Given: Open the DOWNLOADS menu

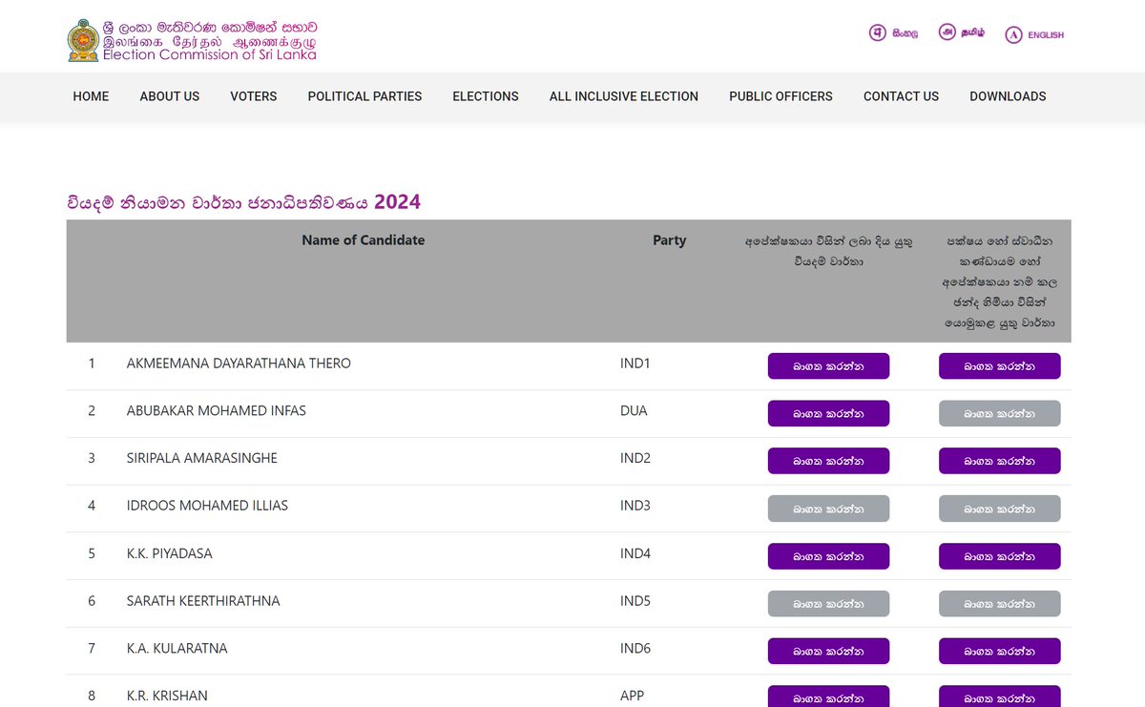Looking at the screenshot, I should pyautogui.click(x=1008, y=96).
